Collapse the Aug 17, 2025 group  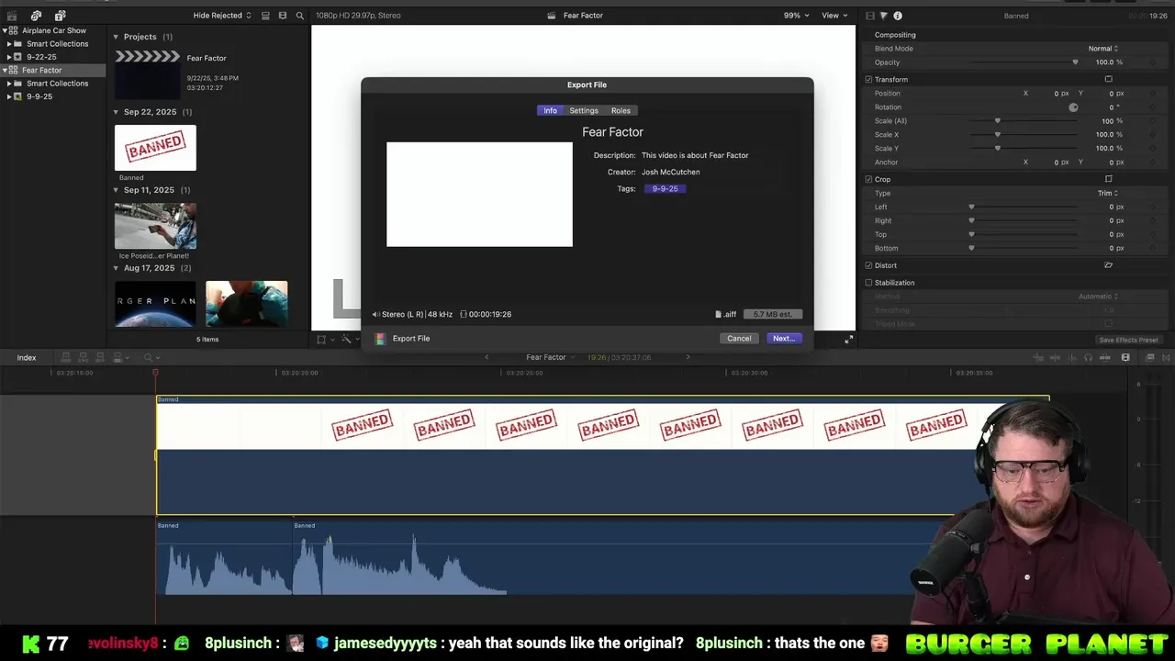coord(116,268)
